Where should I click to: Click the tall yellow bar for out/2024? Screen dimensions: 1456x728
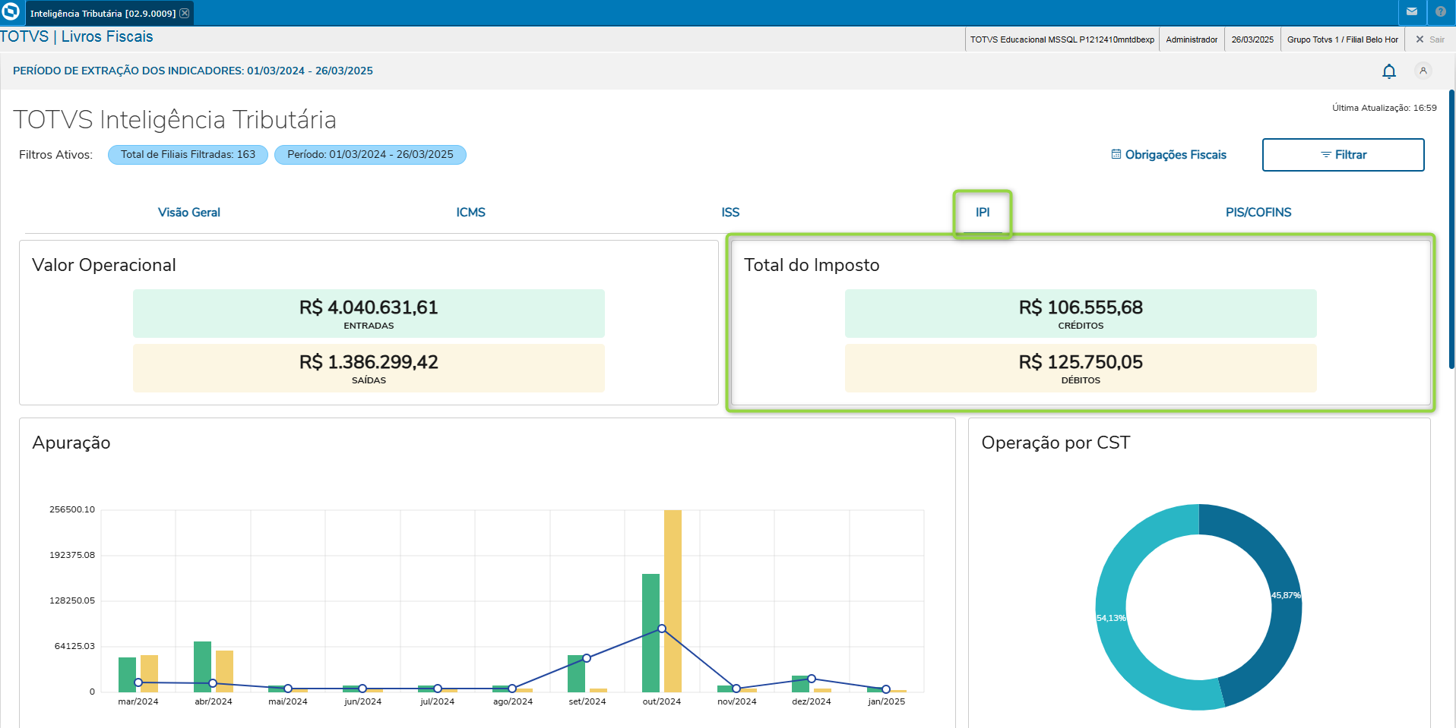[x=673, y=600]
